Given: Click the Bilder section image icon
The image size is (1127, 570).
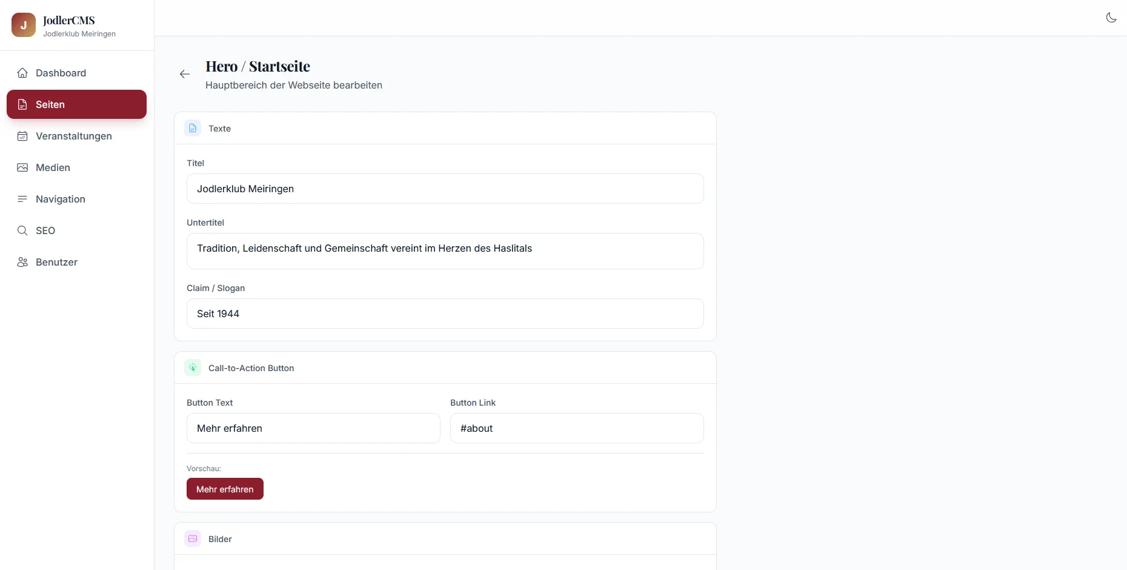Looking at the screenshot, I should pyautogui.click(x=193, y=538).
